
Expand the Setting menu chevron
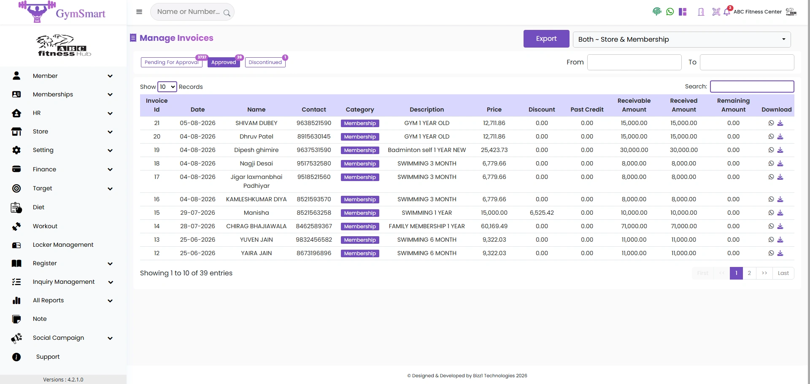click(x=110, y=150)
